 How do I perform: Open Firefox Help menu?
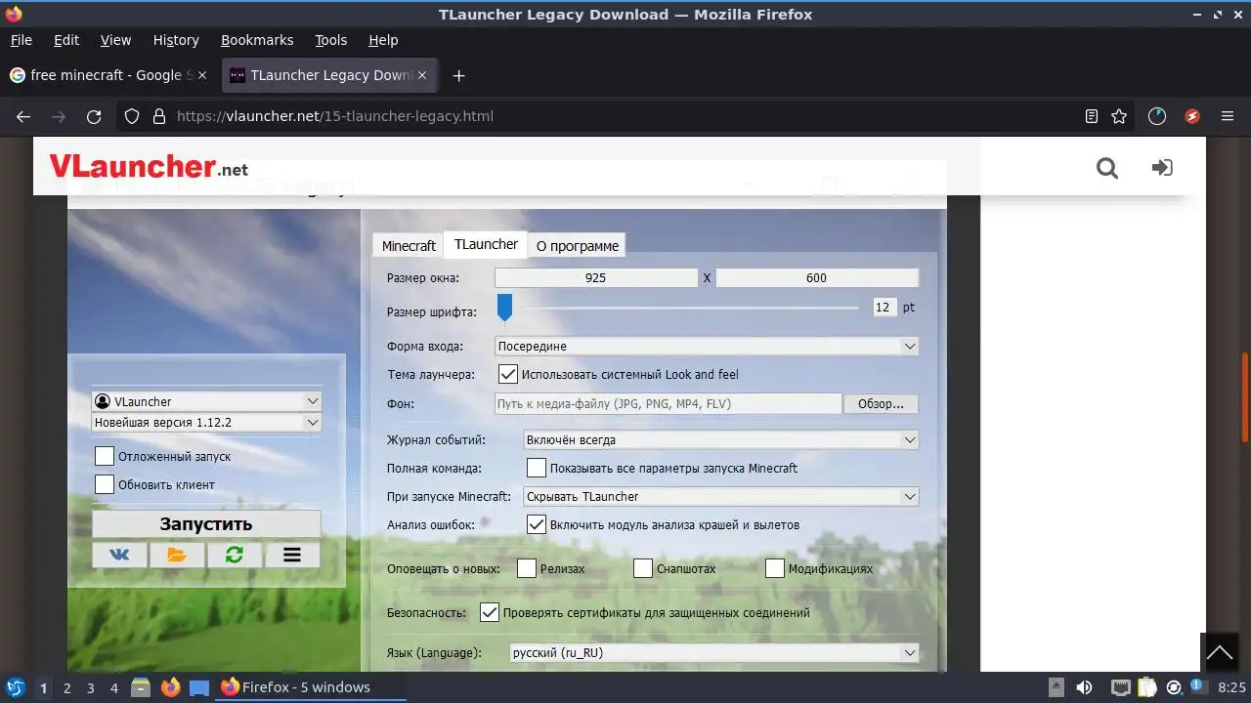click(383, 40)
